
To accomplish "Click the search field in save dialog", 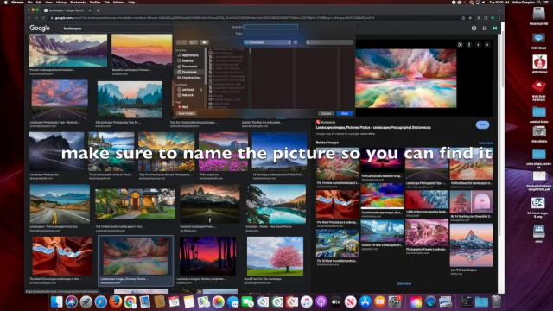I will (x=329, y=42).
